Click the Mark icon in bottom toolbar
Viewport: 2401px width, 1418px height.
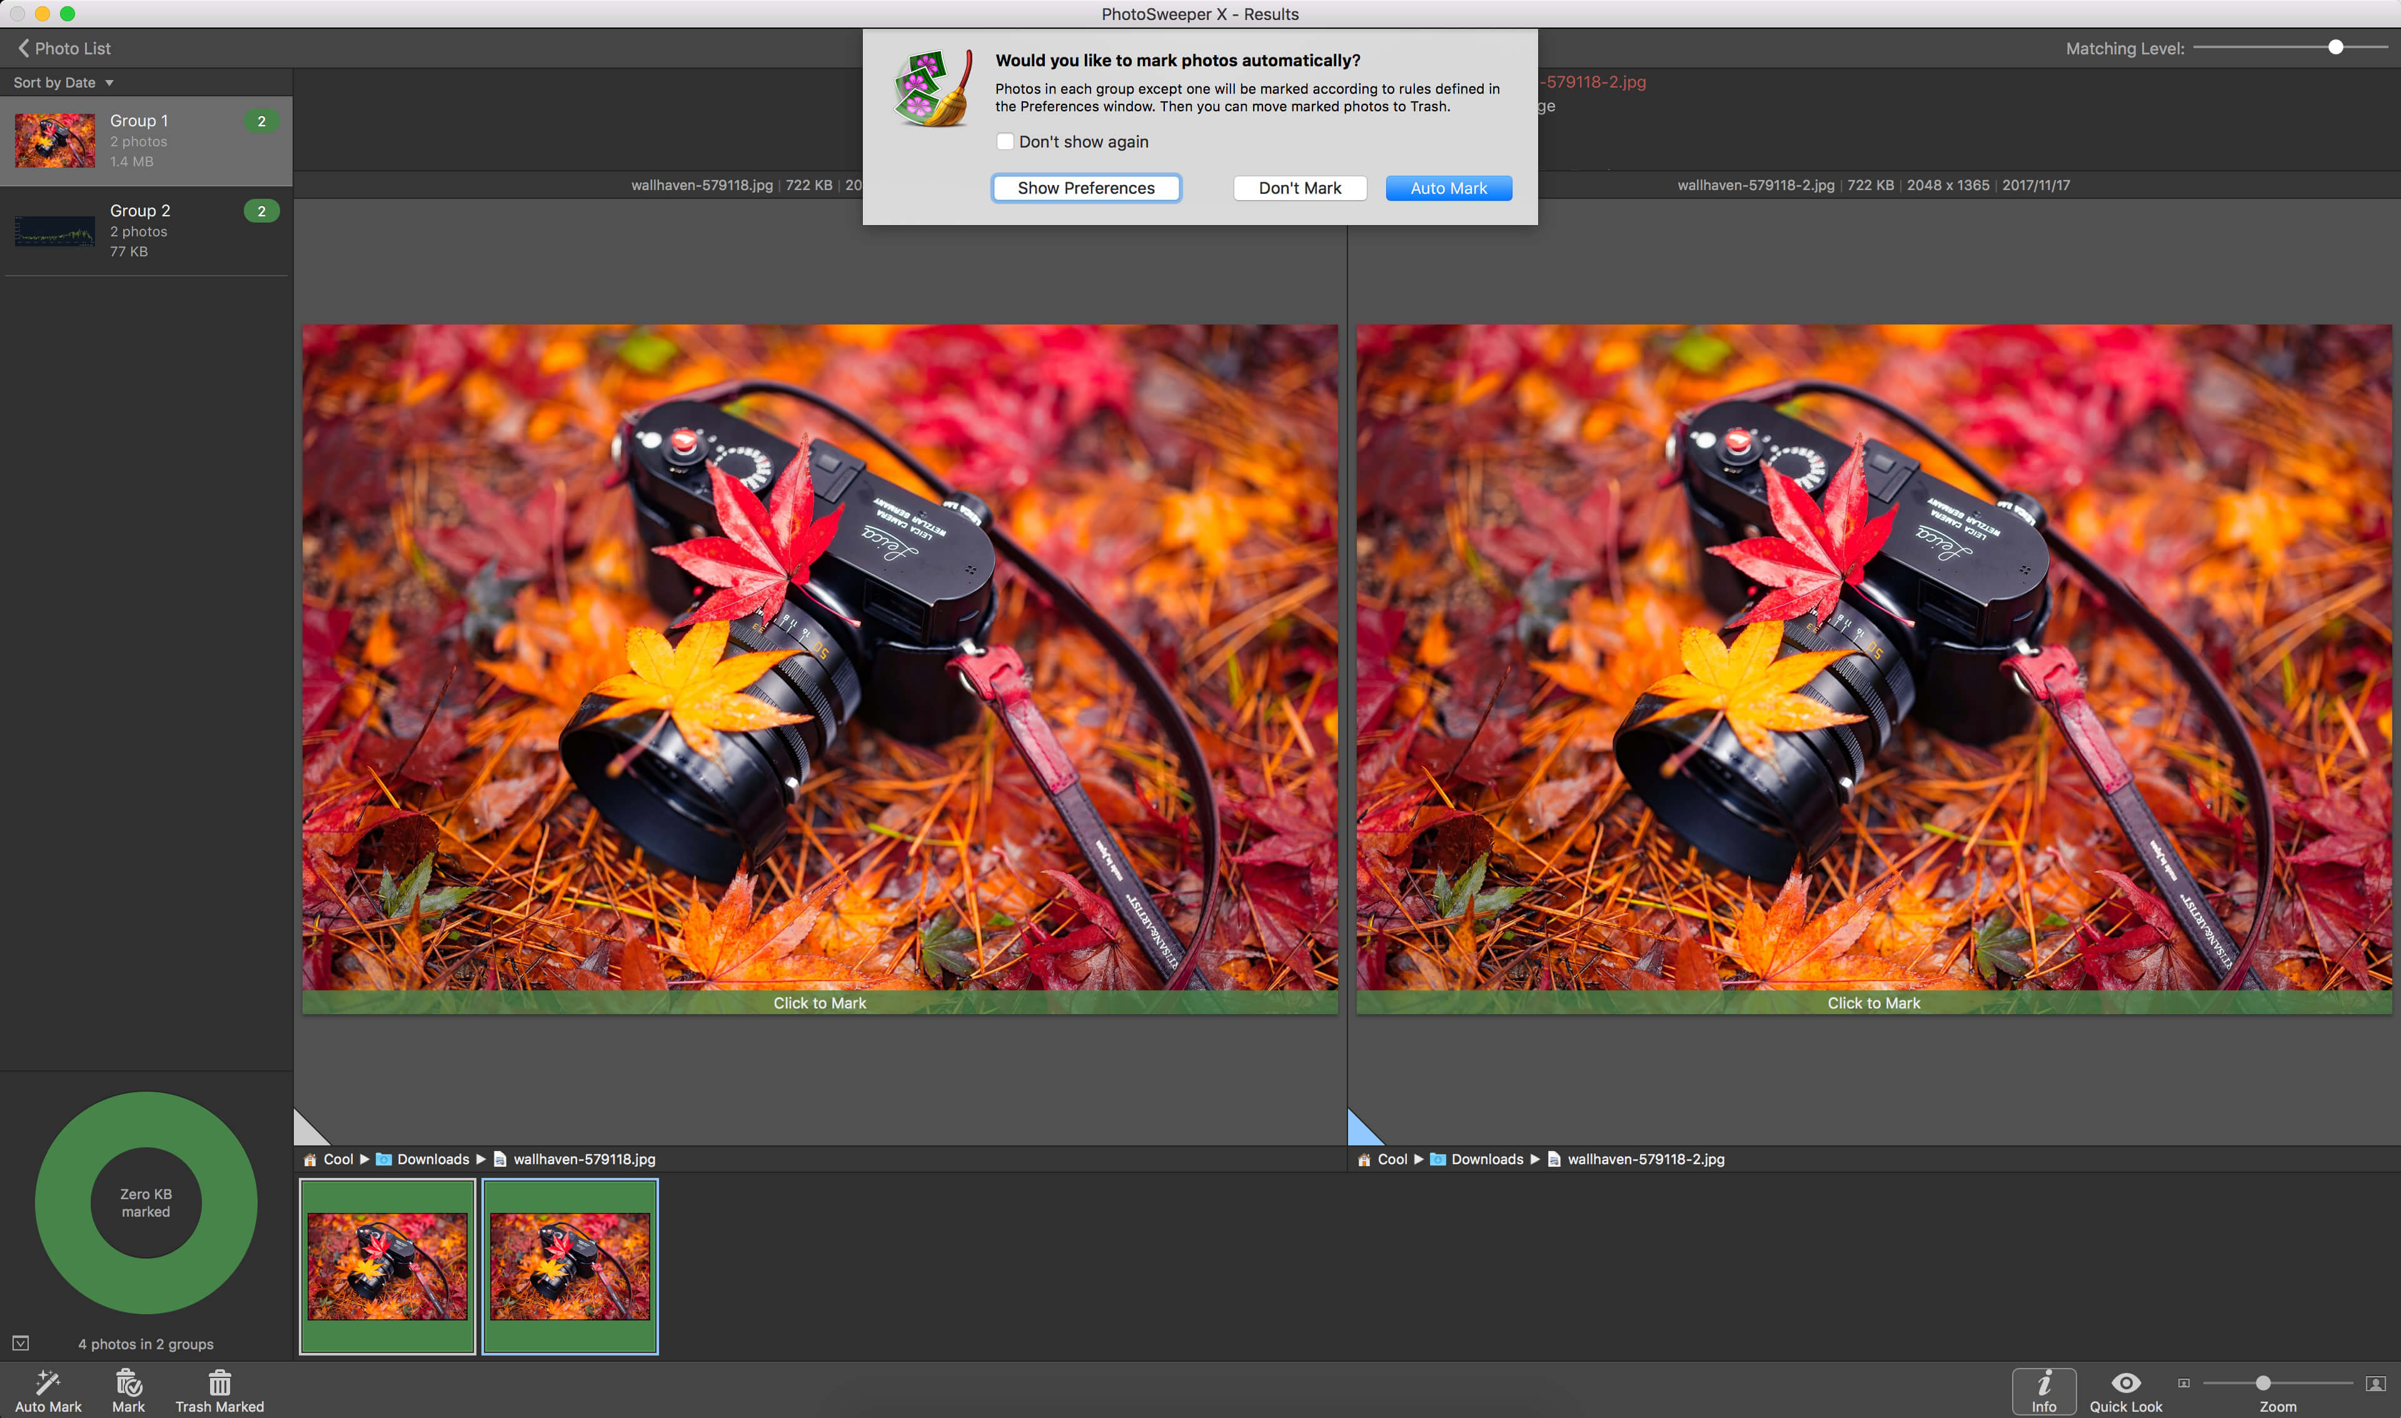point(128,1382)
